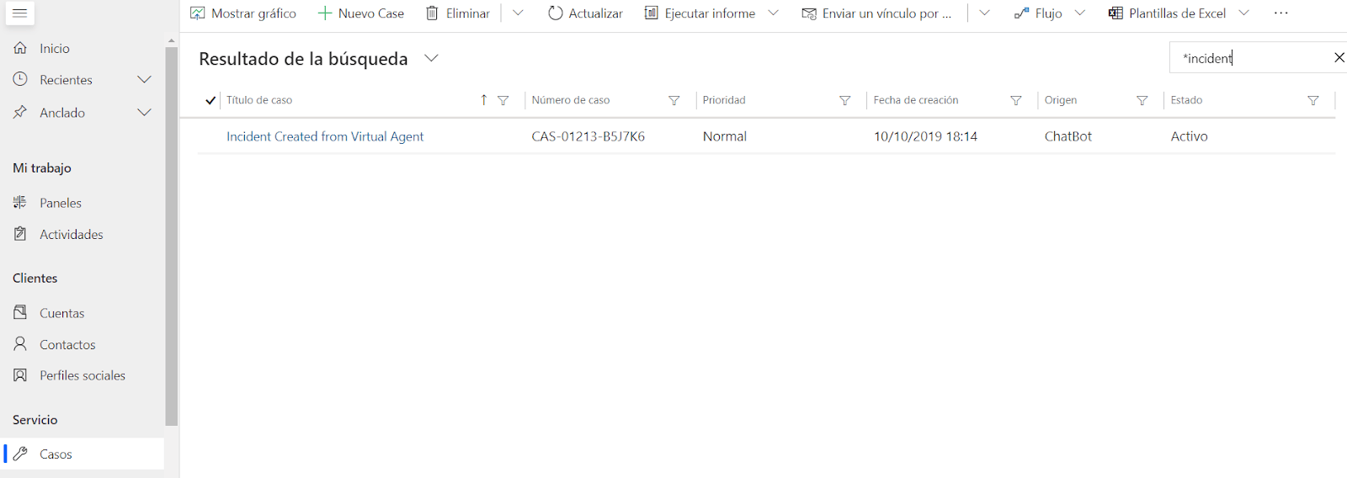Click Enviar un vínculo por email icon
The height and width of the screenshot is (478, 1347).
coord(809,13)
